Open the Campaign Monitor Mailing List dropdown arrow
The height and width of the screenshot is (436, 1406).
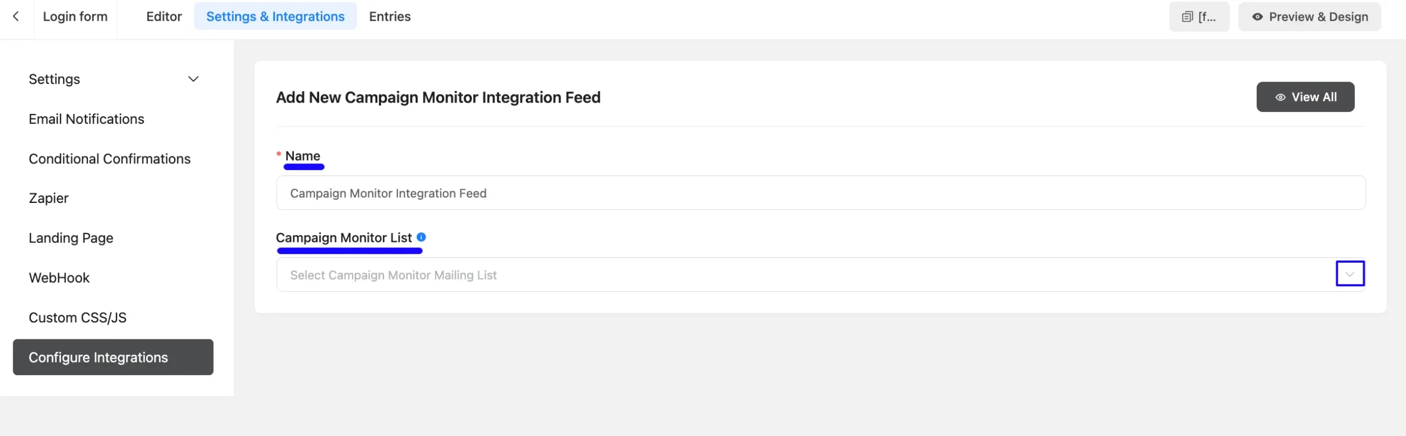pyautogui.click(x=1349, y=274)
